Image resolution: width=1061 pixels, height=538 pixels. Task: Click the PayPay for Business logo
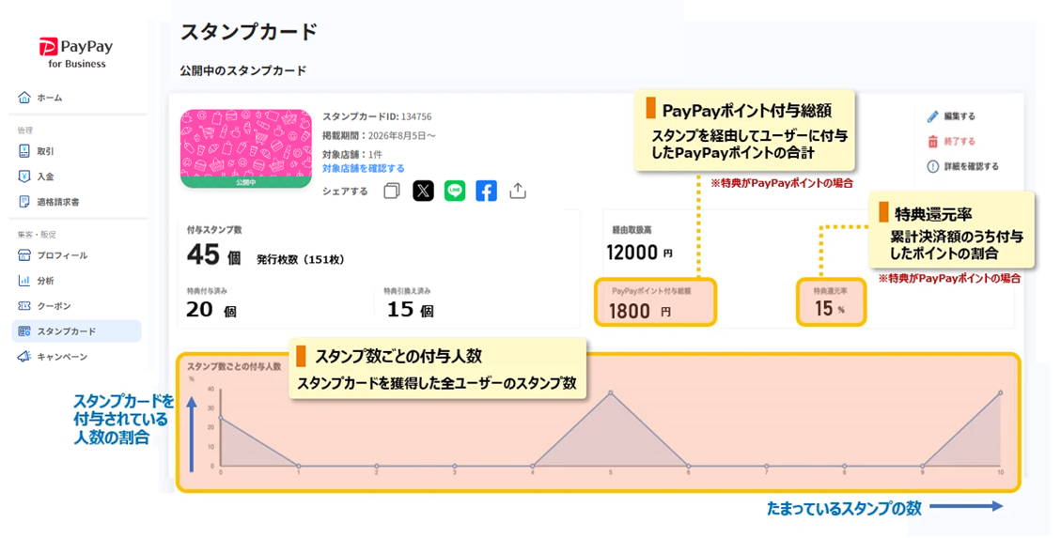[76, 53]
